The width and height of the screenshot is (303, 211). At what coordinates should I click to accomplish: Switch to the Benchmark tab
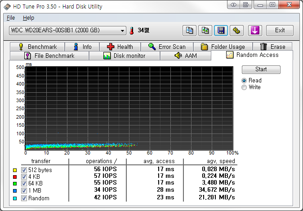(37, 47)
